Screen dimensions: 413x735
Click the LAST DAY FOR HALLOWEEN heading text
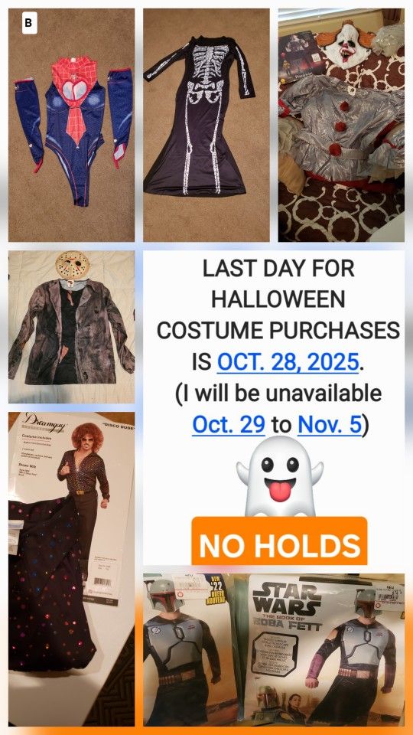[x=278, y=284]
